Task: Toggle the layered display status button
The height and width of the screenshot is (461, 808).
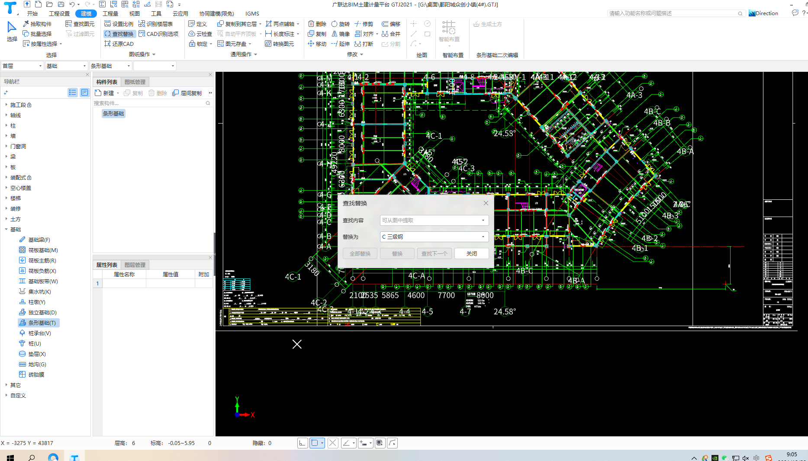Action: point(380,443)
